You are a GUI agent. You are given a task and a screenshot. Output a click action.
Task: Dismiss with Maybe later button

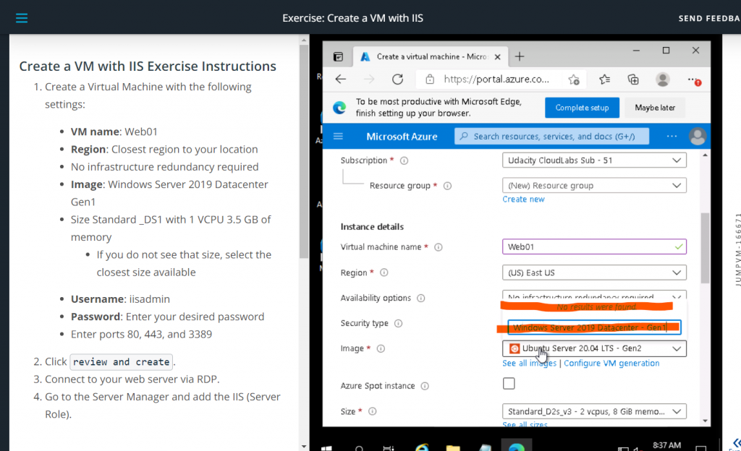654,108
